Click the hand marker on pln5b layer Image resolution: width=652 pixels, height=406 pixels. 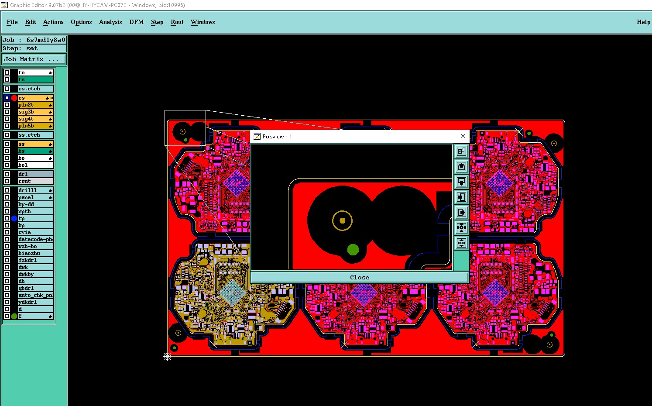coord(51,126)
